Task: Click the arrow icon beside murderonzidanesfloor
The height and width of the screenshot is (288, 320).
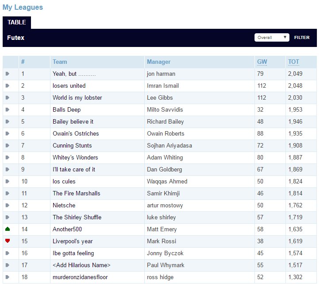Action: click(8, 277)
